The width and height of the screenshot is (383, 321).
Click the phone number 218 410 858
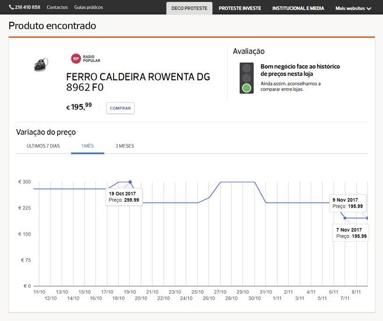27,7
